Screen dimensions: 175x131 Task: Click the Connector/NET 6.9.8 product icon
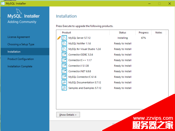pyautogui.click(x=64, y=71)
